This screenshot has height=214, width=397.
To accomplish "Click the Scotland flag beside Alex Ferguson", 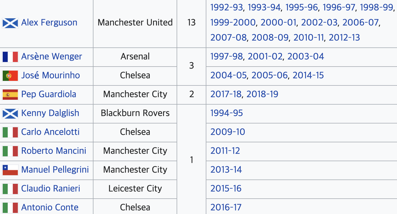I will (x=10, y=23).
